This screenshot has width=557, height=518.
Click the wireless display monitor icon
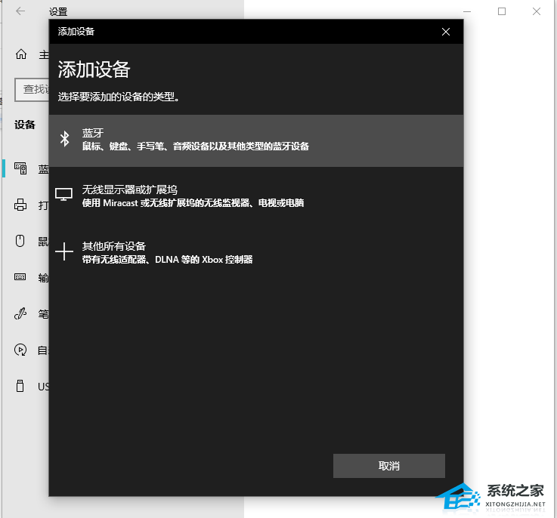click(x=64, y=195)
